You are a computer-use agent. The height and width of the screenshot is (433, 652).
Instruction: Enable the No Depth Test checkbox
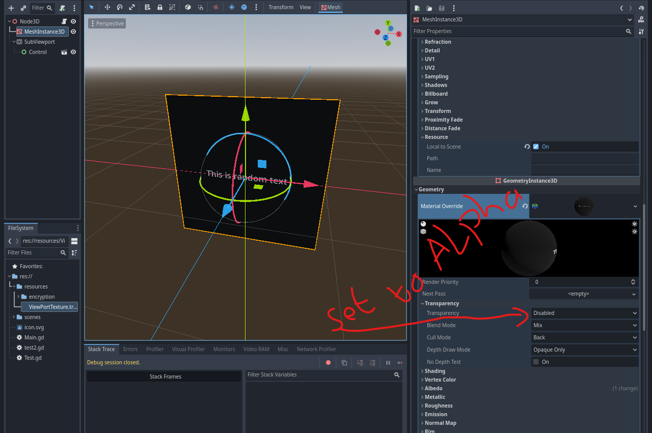pyautogui.click(x=536, y=362)
